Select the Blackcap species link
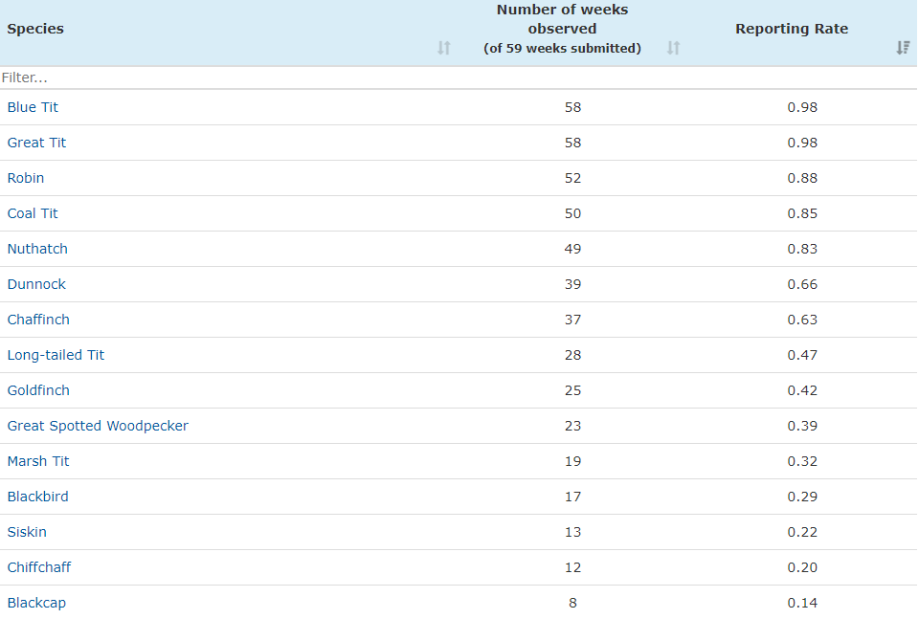 click(x=36, y=603)
